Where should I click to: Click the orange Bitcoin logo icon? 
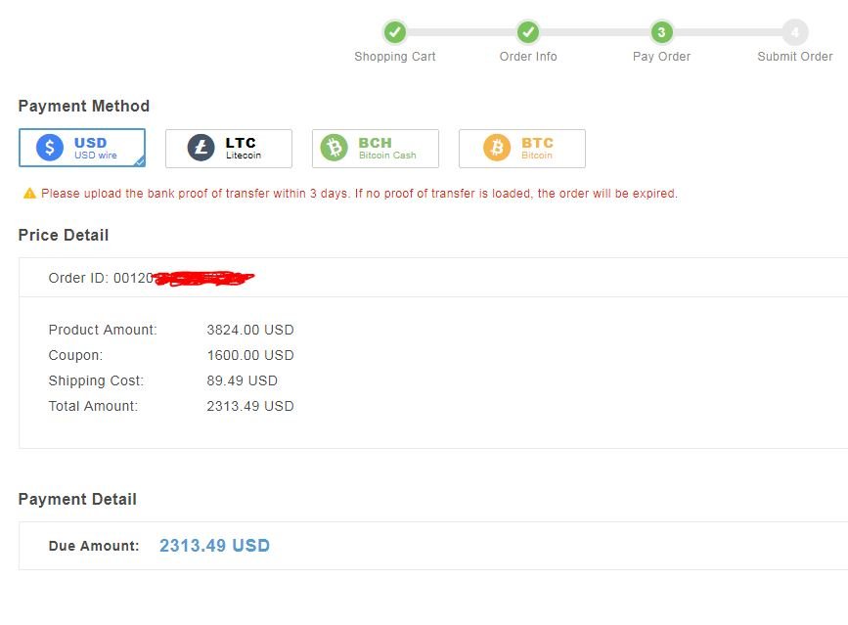point(497,148)
